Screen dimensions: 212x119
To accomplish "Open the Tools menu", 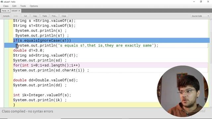I will (x=23, y=6).
